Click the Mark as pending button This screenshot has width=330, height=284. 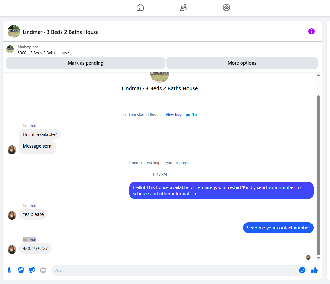(x=85, y=63)
